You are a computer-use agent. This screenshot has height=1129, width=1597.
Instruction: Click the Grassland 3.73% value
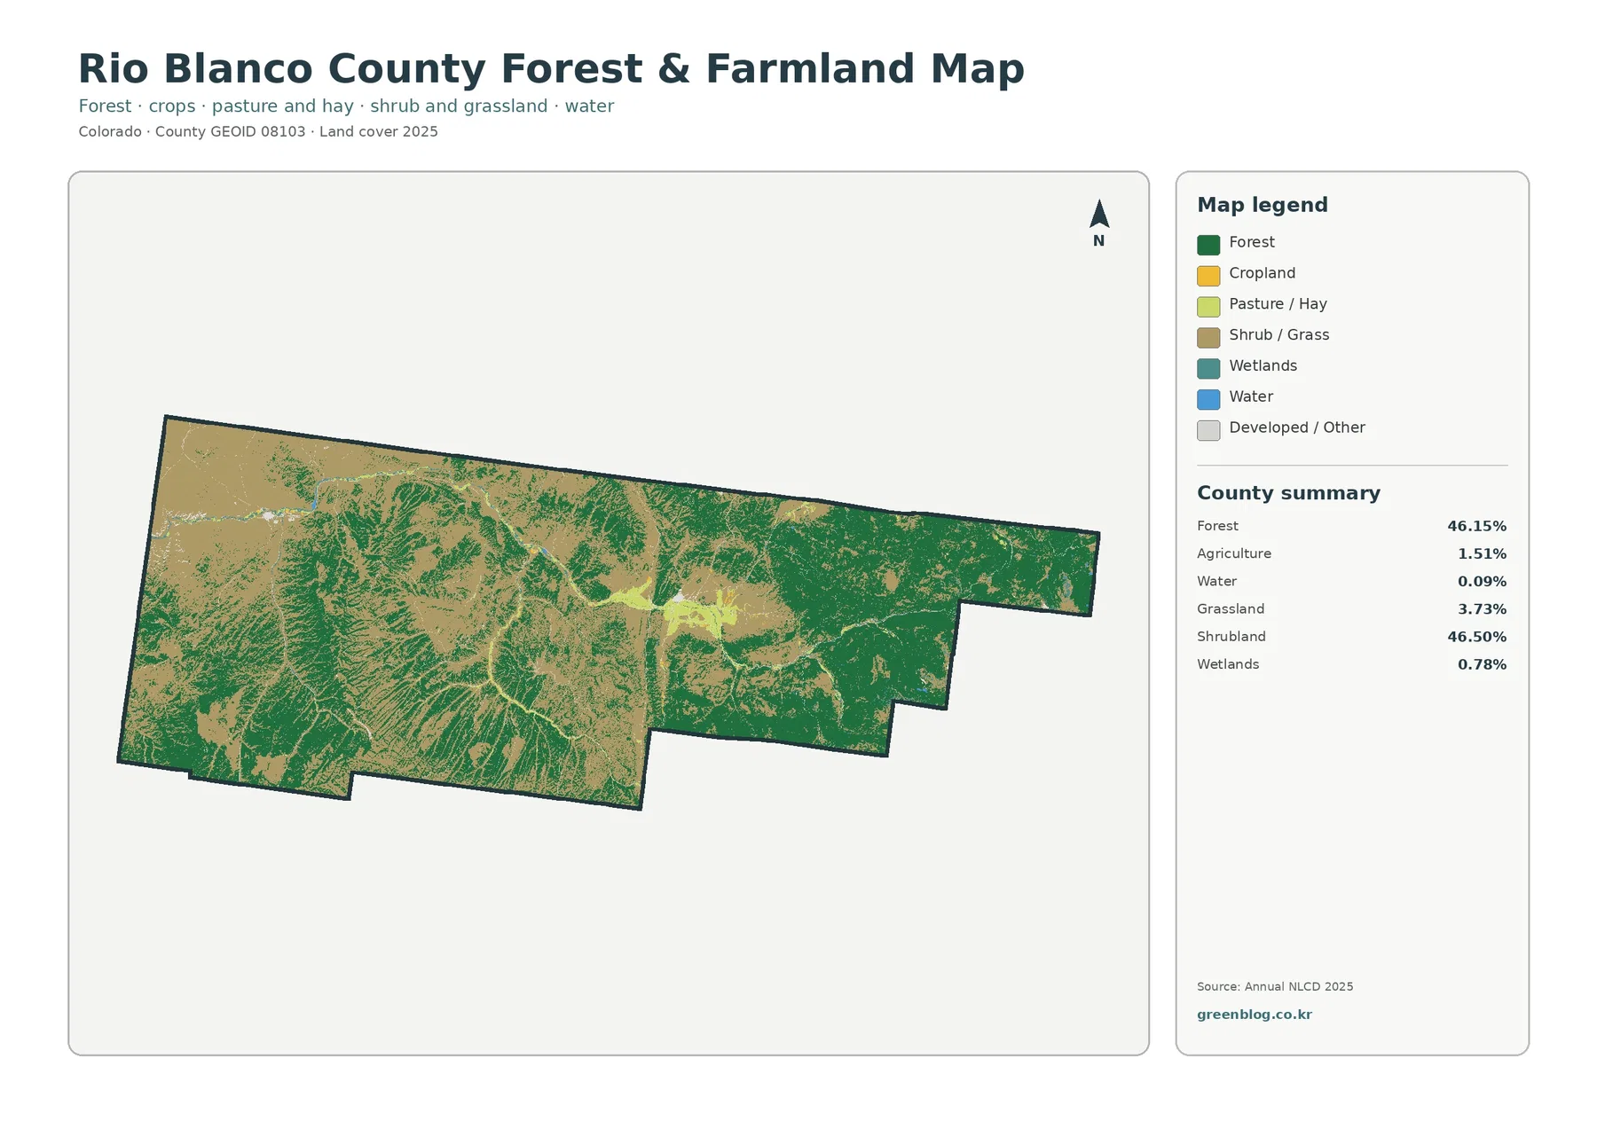click(x=1482, y=609)
